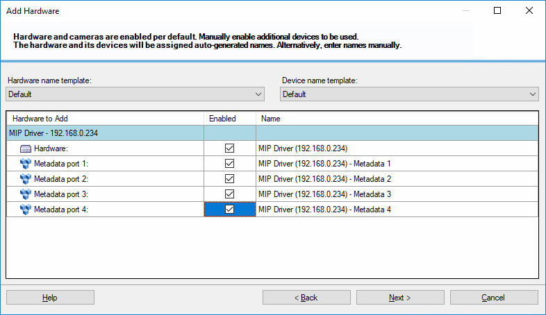Click the Metadata port 3 cube icon

[26, 194]
